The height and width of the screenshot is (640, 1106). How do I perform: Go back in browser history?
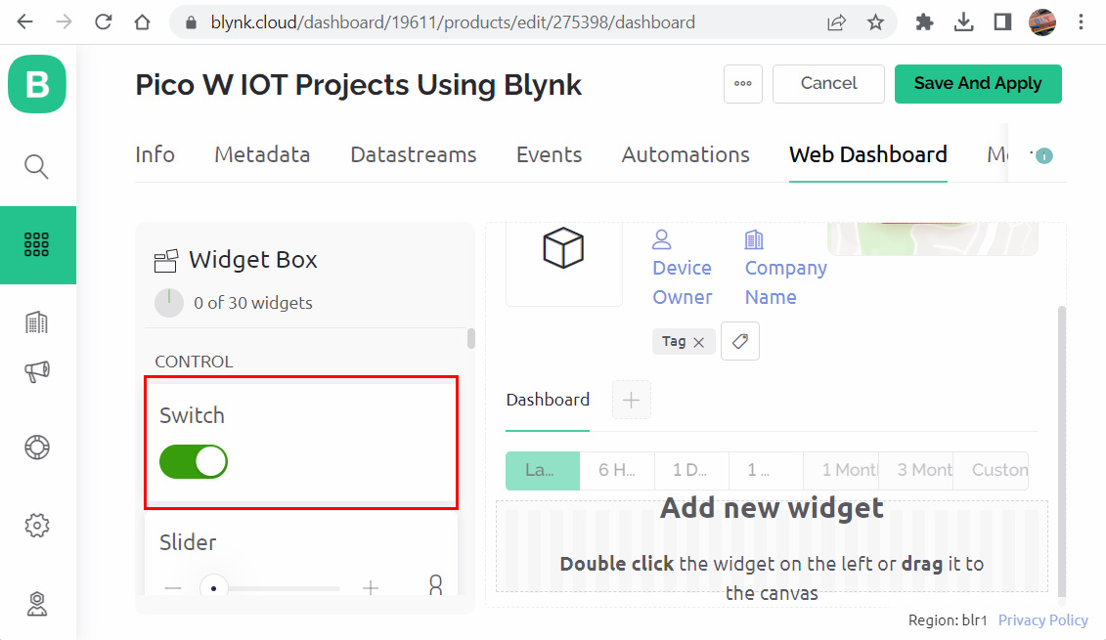(24, 21)
